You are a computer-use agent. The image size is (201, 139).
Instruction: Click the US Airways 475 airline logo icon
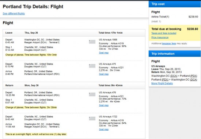click(92, 66)
